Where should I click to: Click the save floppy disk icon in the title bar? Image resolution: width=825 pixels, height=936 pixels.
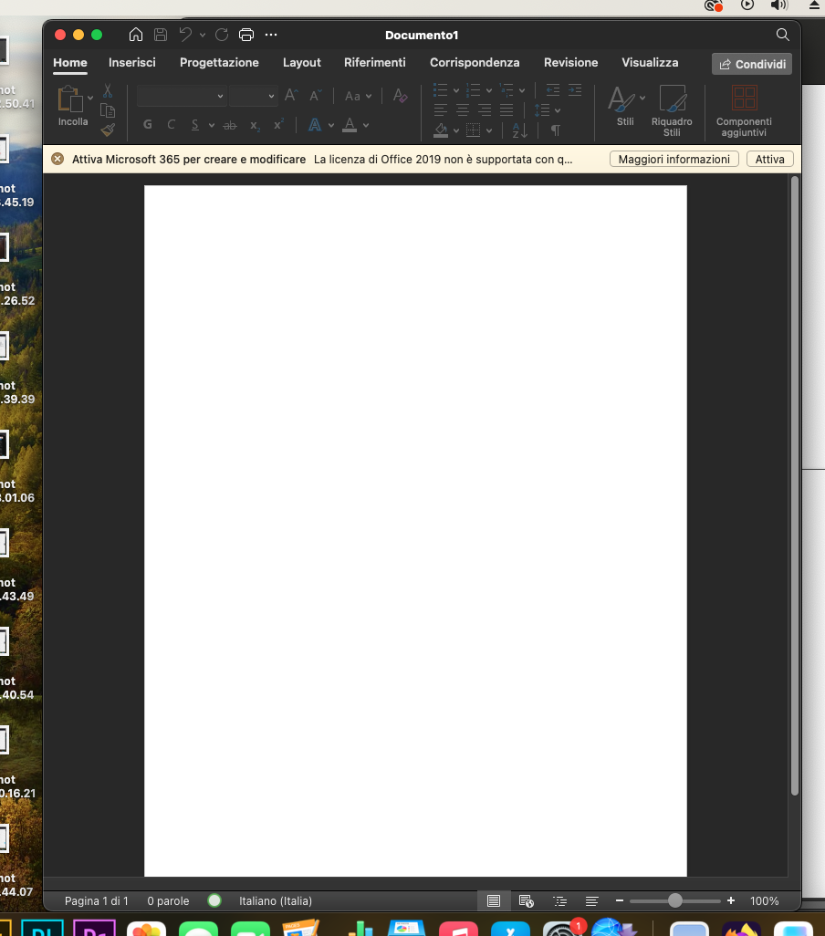[x=161, y=35]
